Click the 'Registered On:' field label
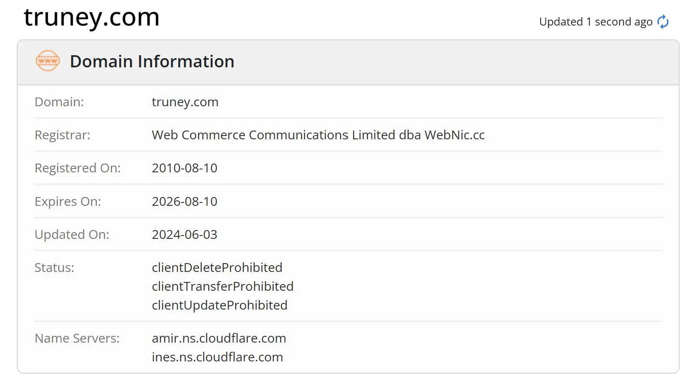This screenshot has height=379, width=691. tap(78, 168)
